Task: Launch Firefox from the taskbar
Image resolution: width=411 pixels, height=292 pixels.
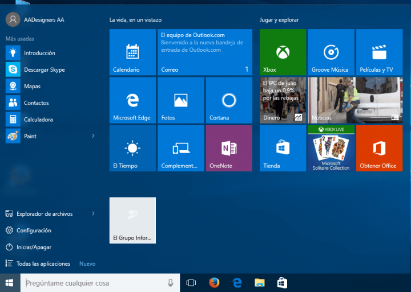Action: (214, 283)
